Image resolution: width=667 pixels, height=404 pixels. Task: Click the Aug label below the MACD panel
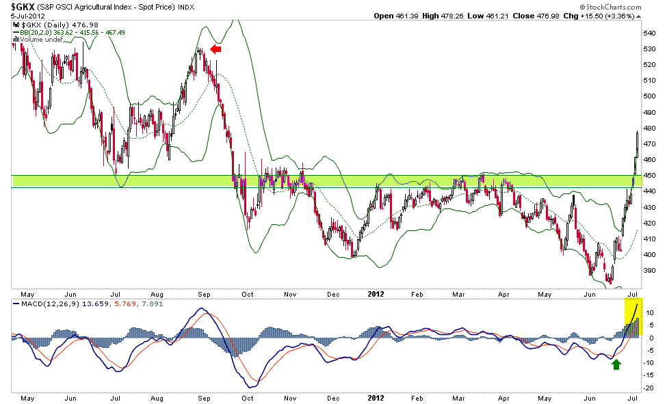point(157,399)
